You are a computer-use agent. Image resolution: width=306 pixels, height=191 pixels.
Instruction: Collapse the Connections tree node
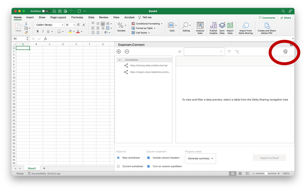click(120, 60)
